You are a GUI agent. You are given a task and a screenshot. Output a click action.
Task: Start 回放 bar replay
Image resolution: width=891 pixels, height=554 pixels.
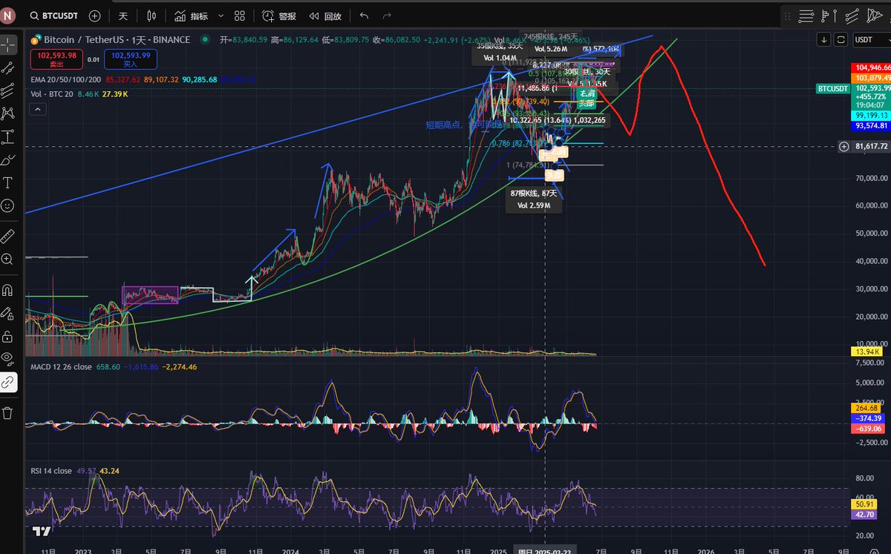(325, 16)
